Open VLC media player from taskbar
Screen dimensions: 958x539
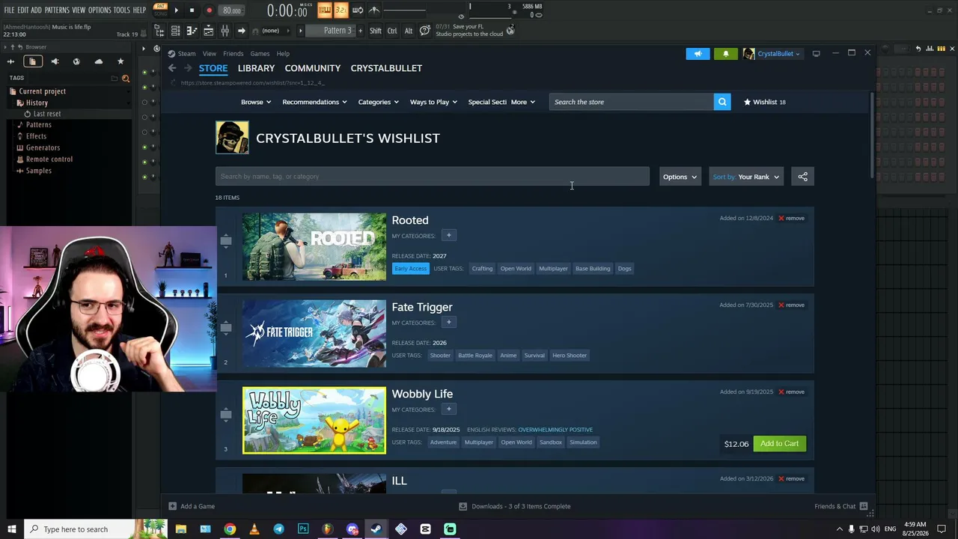254,529
